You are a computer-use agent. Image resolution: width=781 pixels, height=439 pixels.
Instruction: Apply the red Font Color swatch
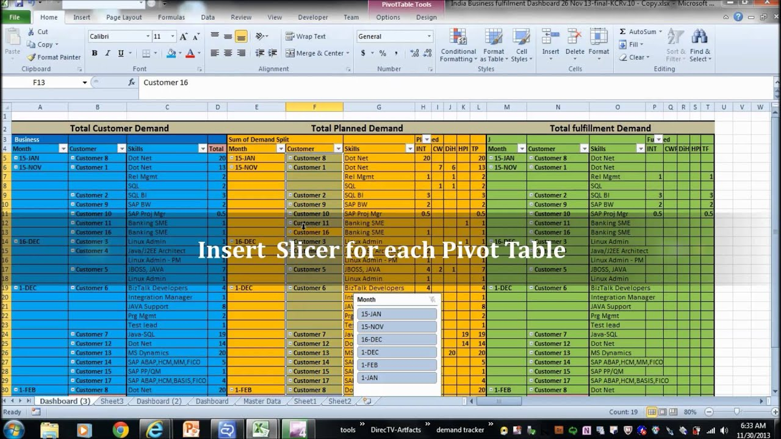(x=190, y=54)
